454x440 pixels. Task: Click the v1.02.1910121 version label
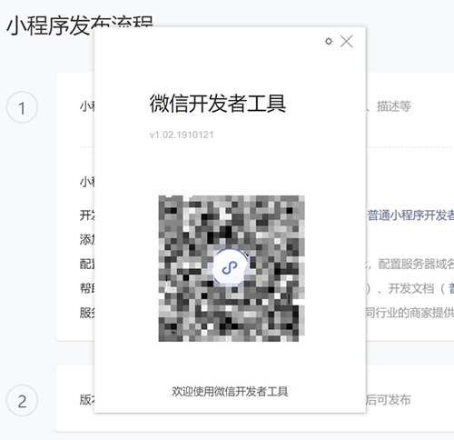pos(182,135)
